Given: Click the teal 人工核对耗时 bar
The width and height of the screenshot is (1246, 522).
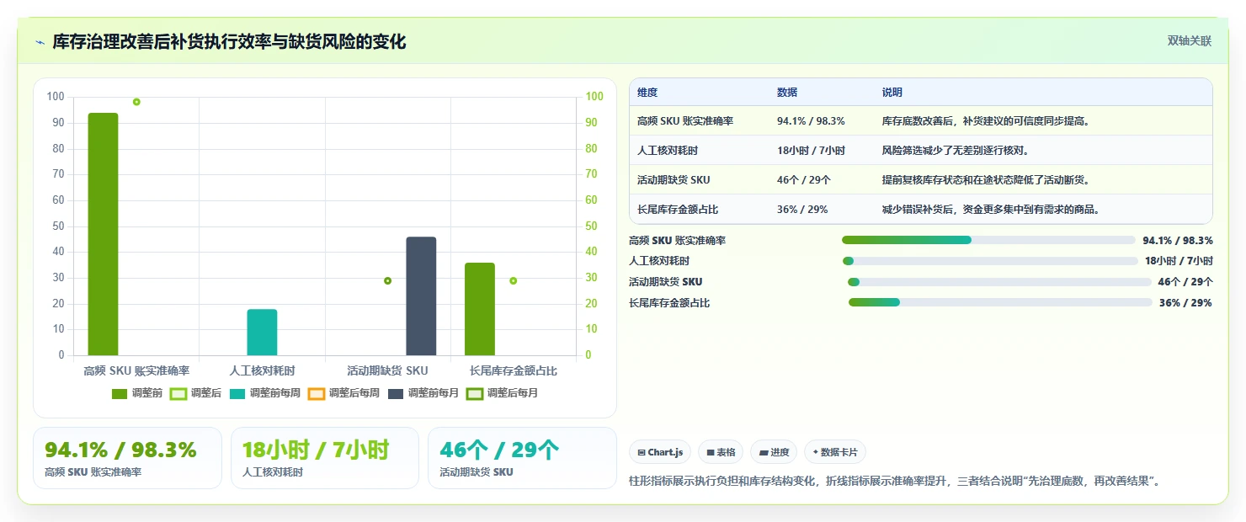Looking at the screenshot, I should (262, 332).
